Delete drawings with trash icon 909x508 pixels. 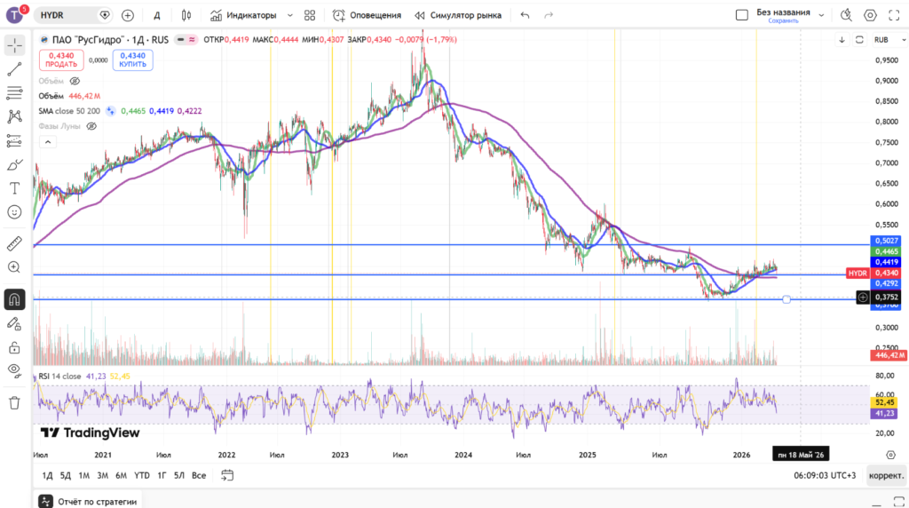coord(14,403)
